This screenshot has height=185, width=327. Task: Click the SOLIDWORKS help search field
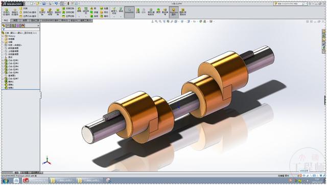pos(290,4)
